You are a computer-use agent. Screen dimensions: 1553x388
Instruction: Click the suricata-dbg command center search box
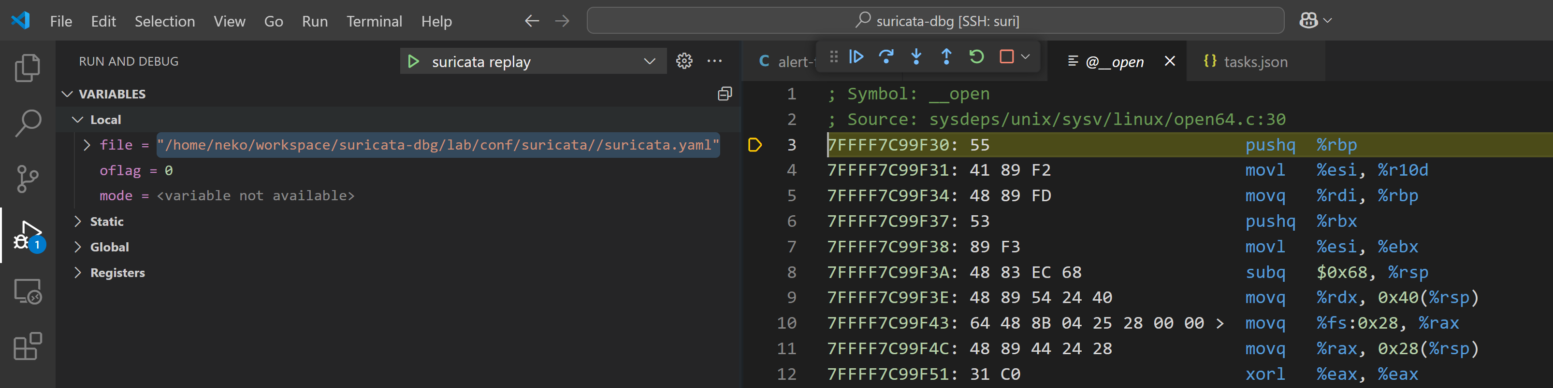tap(935, 21)
